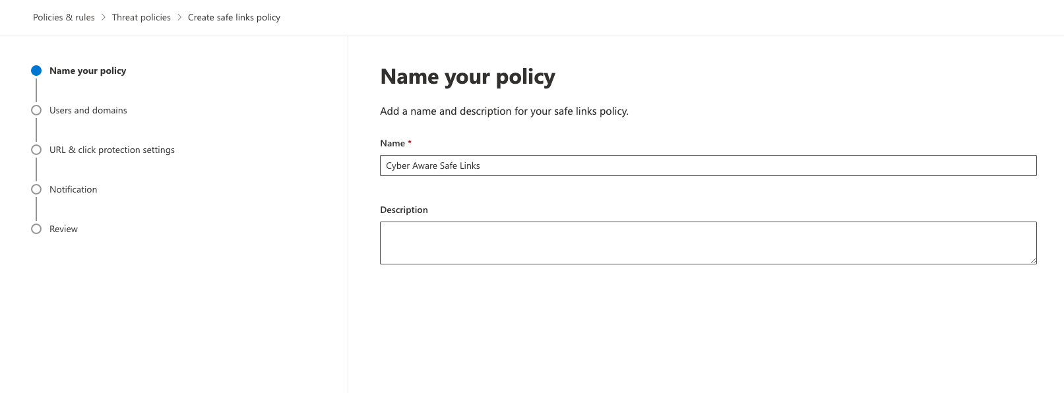Go to Threat policies breadcrumb
Image resolution: width=1064 pixels, height=393 pixels.
[141, 17]
